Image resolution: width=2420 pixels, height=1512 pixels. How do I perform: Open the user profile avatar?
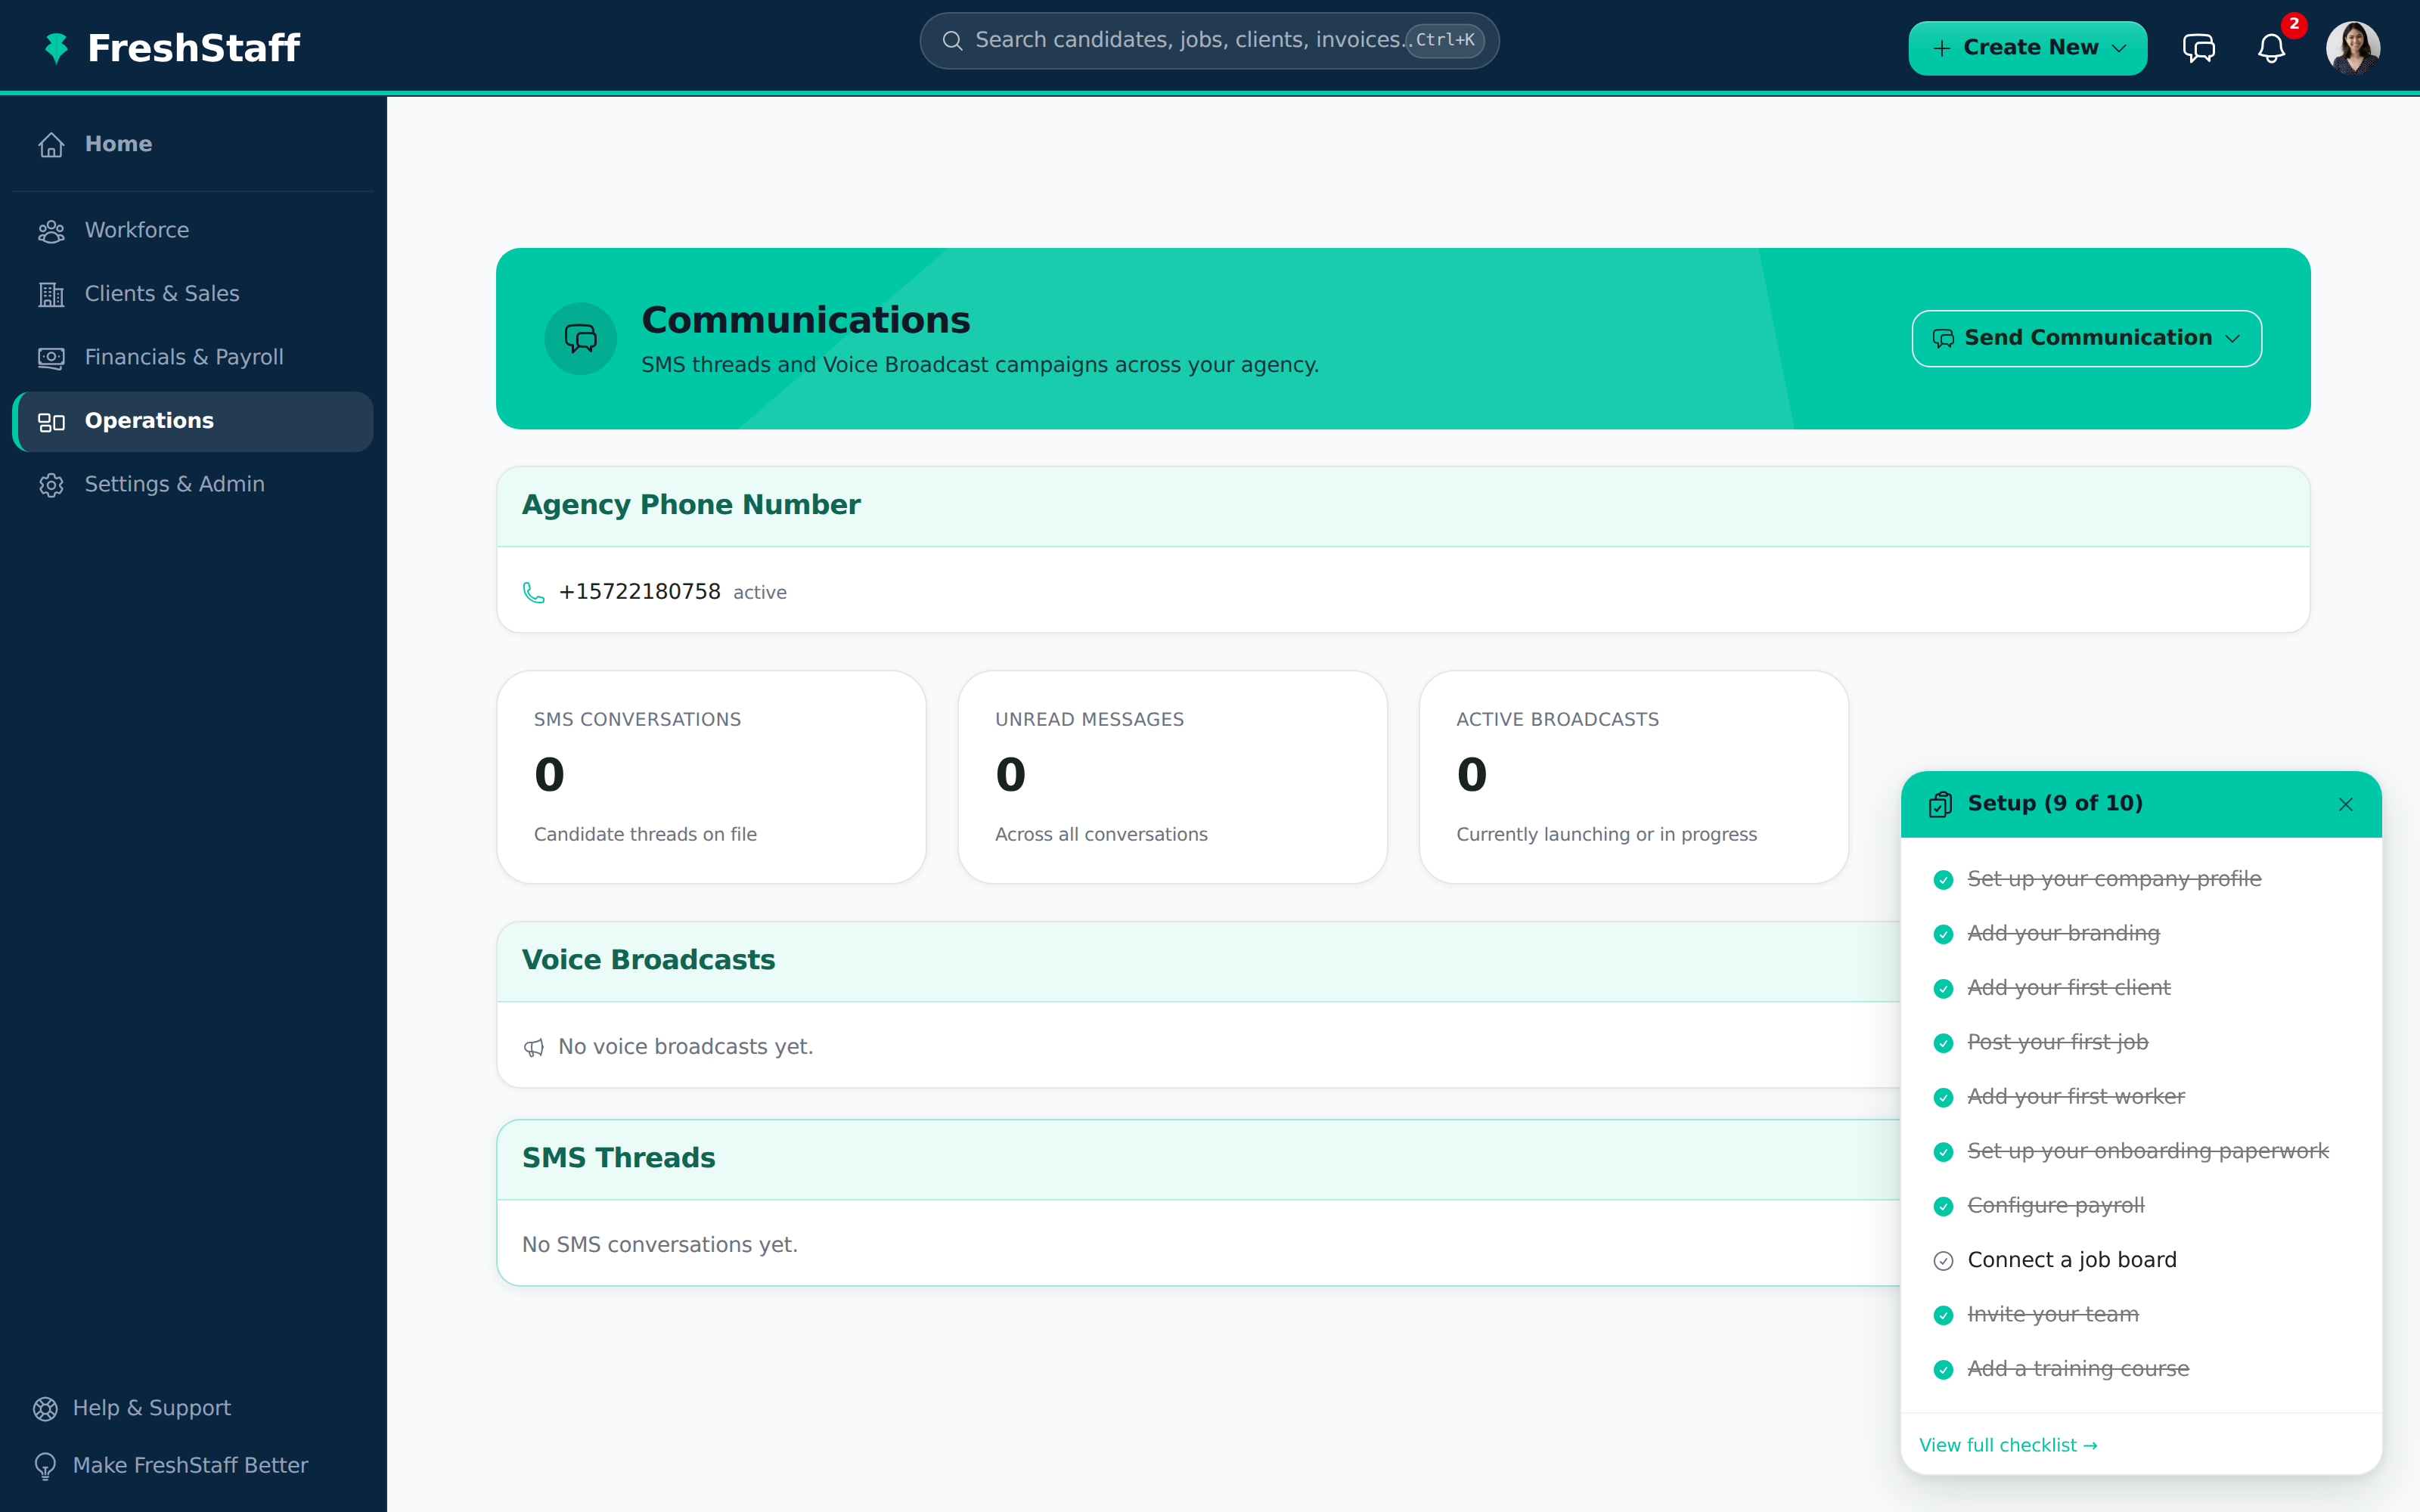(2352, 47)
